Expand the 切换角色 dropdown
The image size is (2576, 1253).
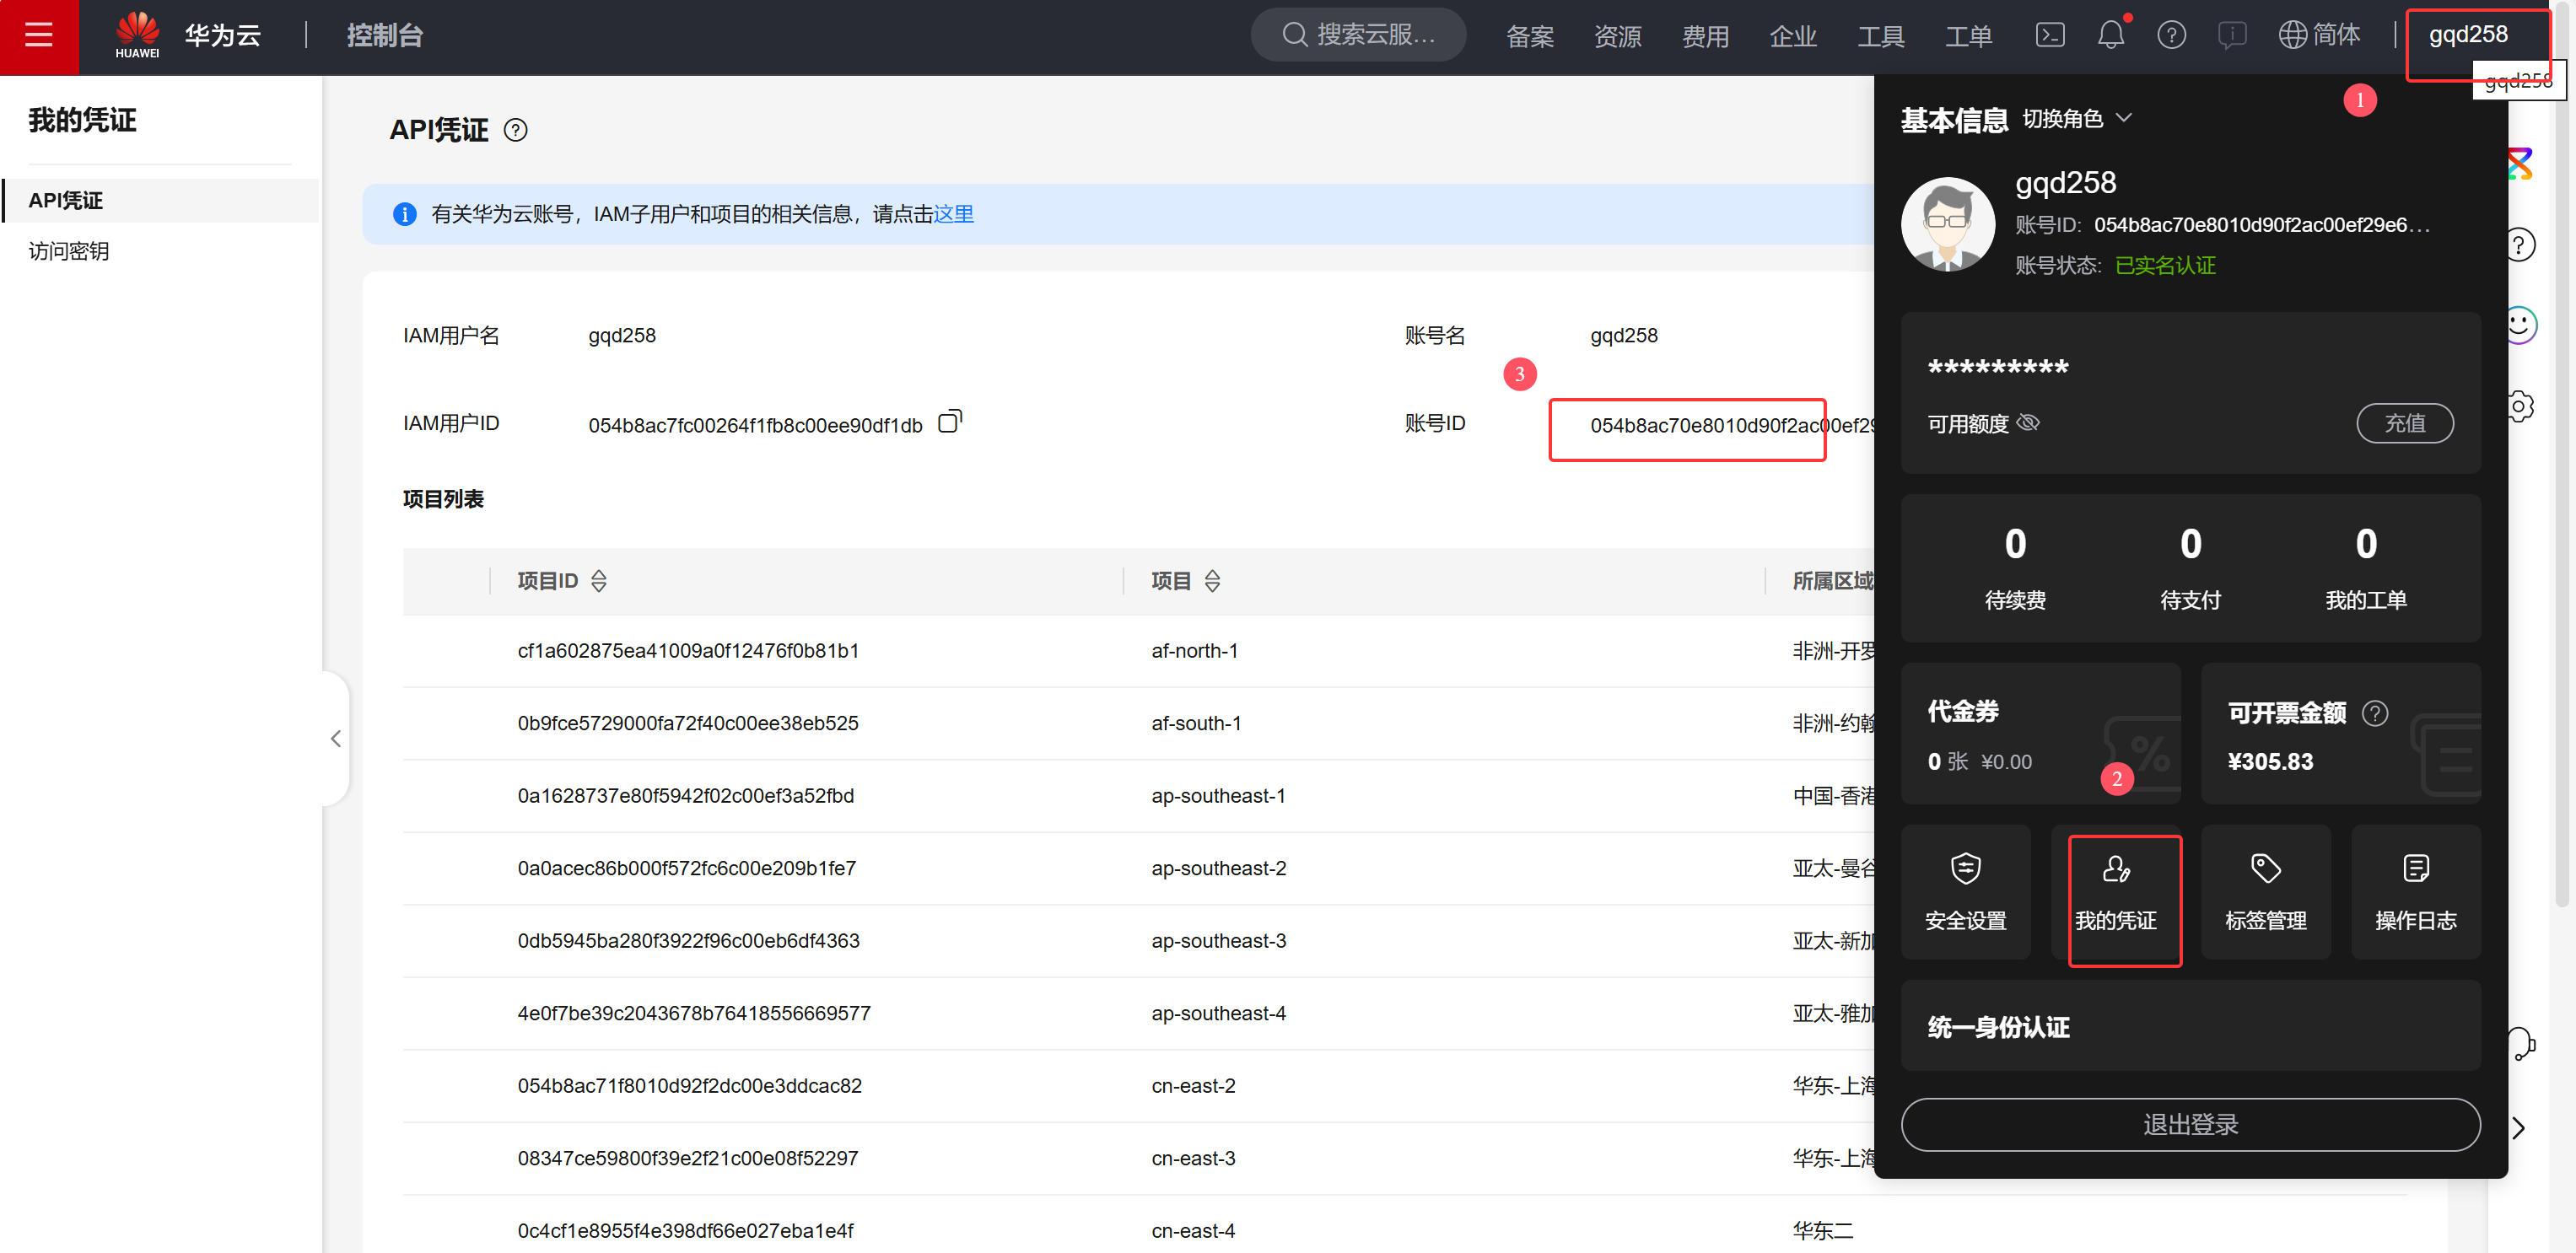[x=2077, y=119]
